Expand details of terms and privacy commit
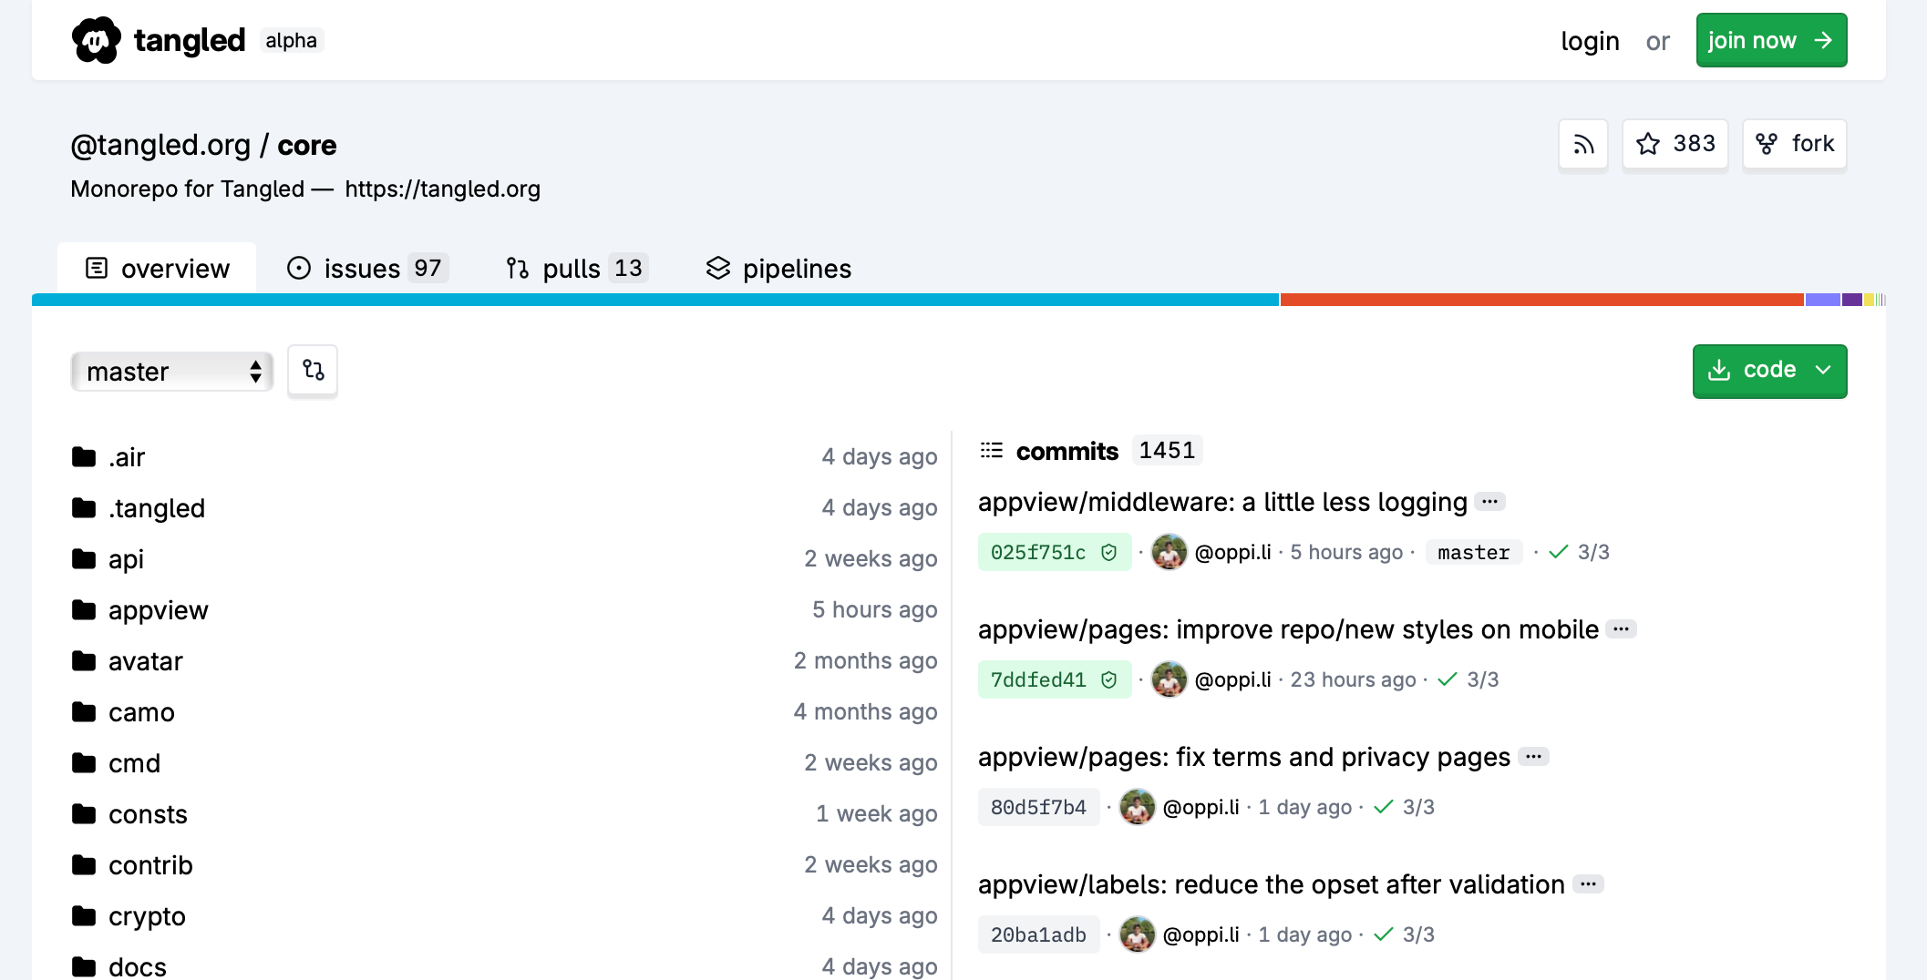Viewport: 1927px width, 980px height. click(1533, 757)
